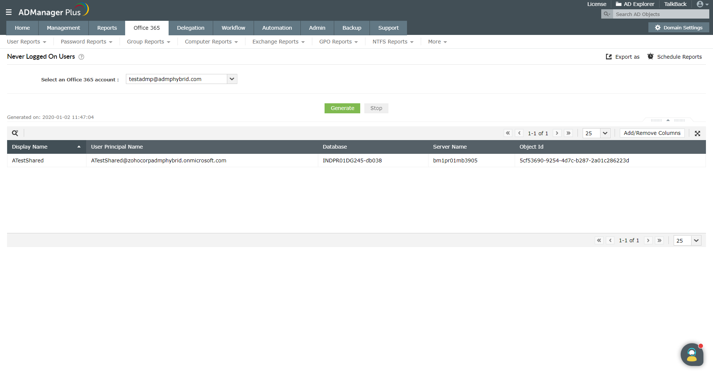
Task: Click the Domain Settings button
Action: pos(679,27)
